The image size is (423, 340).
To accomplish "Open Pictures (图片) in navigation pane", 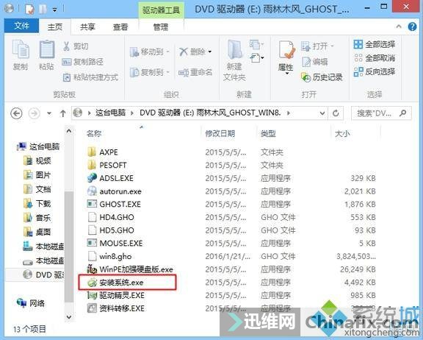I will click(x=37, y=175).
